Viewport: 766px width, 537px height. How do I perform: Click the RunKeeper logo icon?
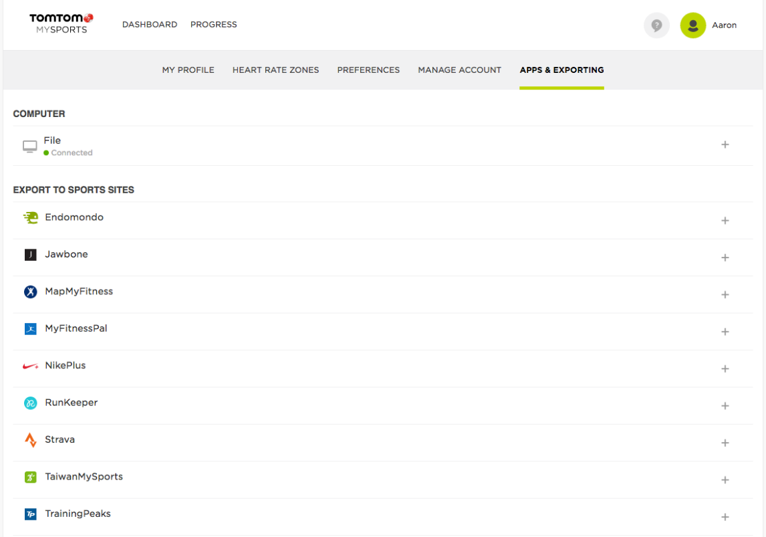(x=30, y=403)
